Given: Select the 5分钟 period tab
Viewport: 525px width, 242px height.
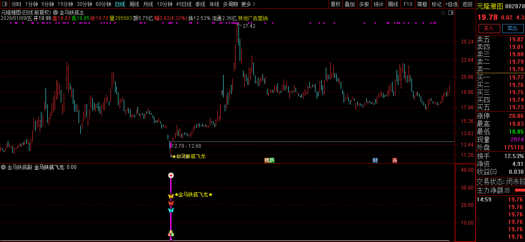Looking at the screenshot, I should click(x=48, y=4).
